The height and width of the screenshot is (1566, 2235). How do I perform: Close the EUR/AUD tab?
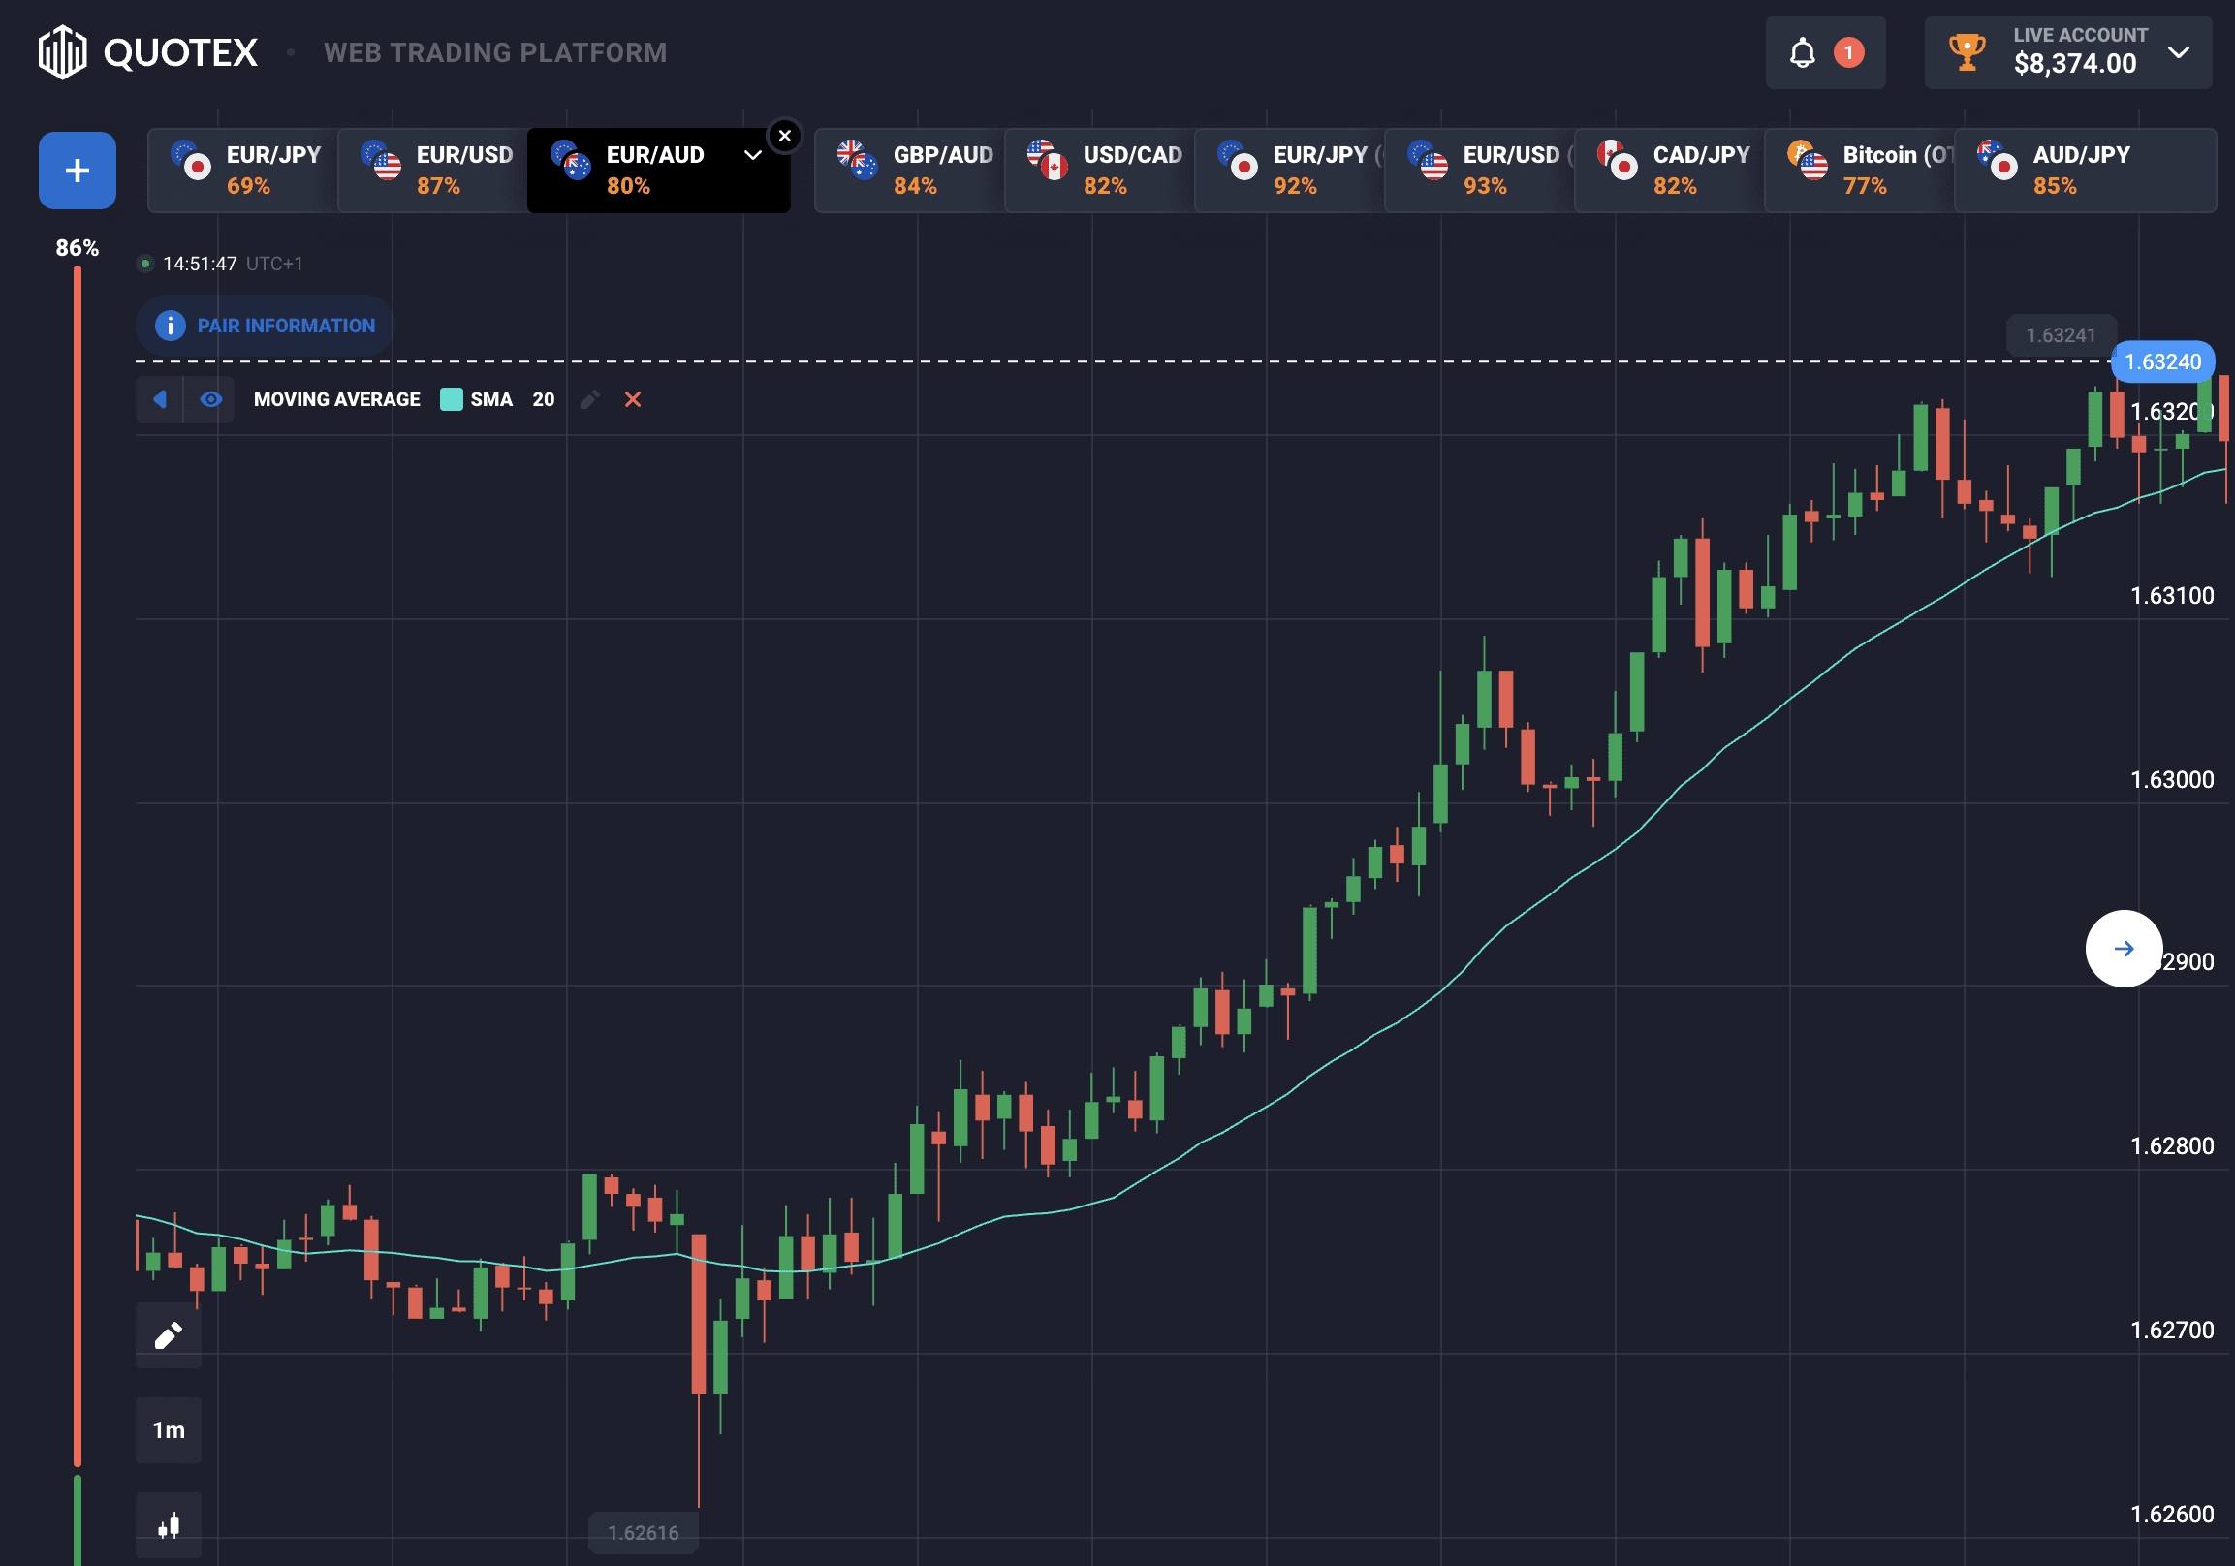pos(785,137)
